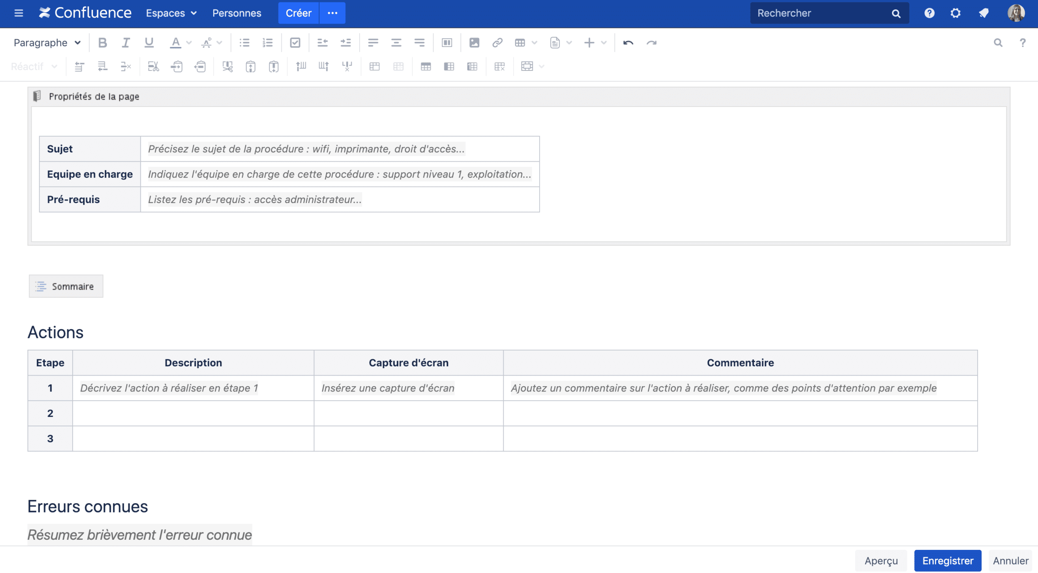Click the redo arrow

point(651,43)
